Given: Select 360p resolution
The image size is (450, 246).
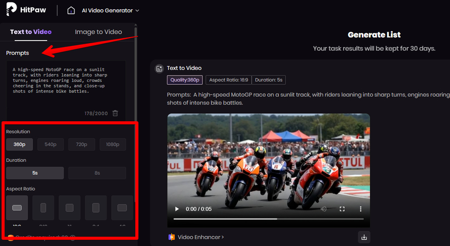Looking at the screenshot, I should pos(20,144).
